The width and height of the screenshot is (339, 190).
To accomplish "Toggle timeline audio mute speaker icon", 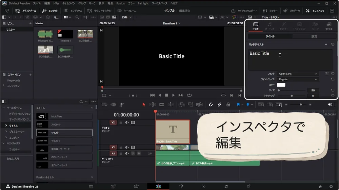I will [x=330, y=105].
